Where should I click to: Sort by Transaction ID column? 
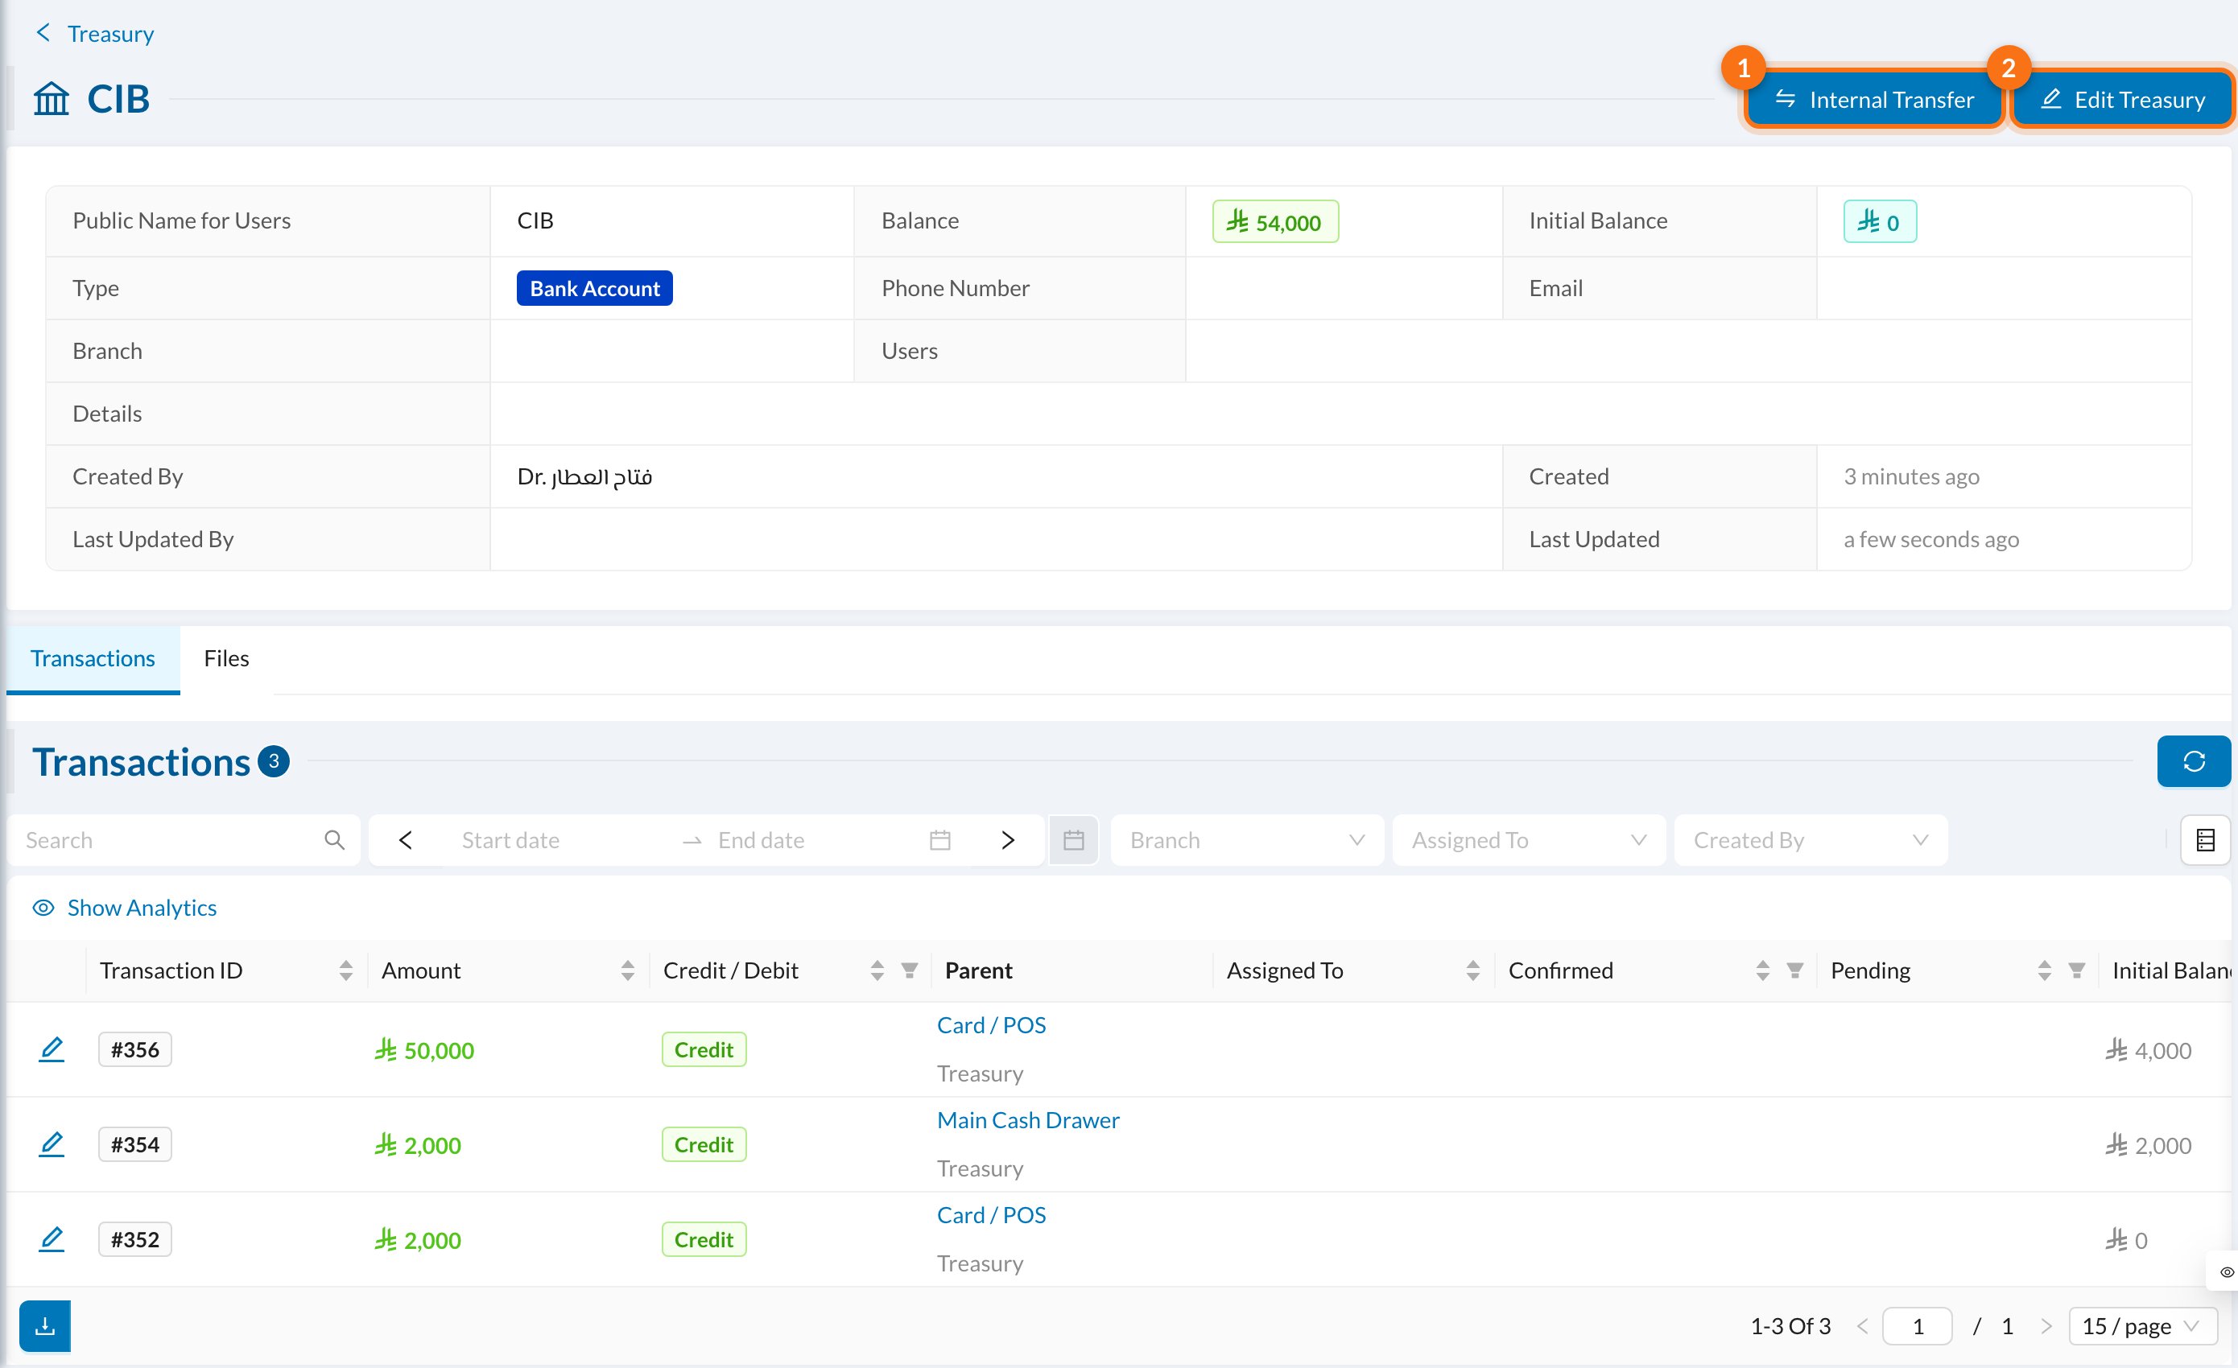point(345,970)
